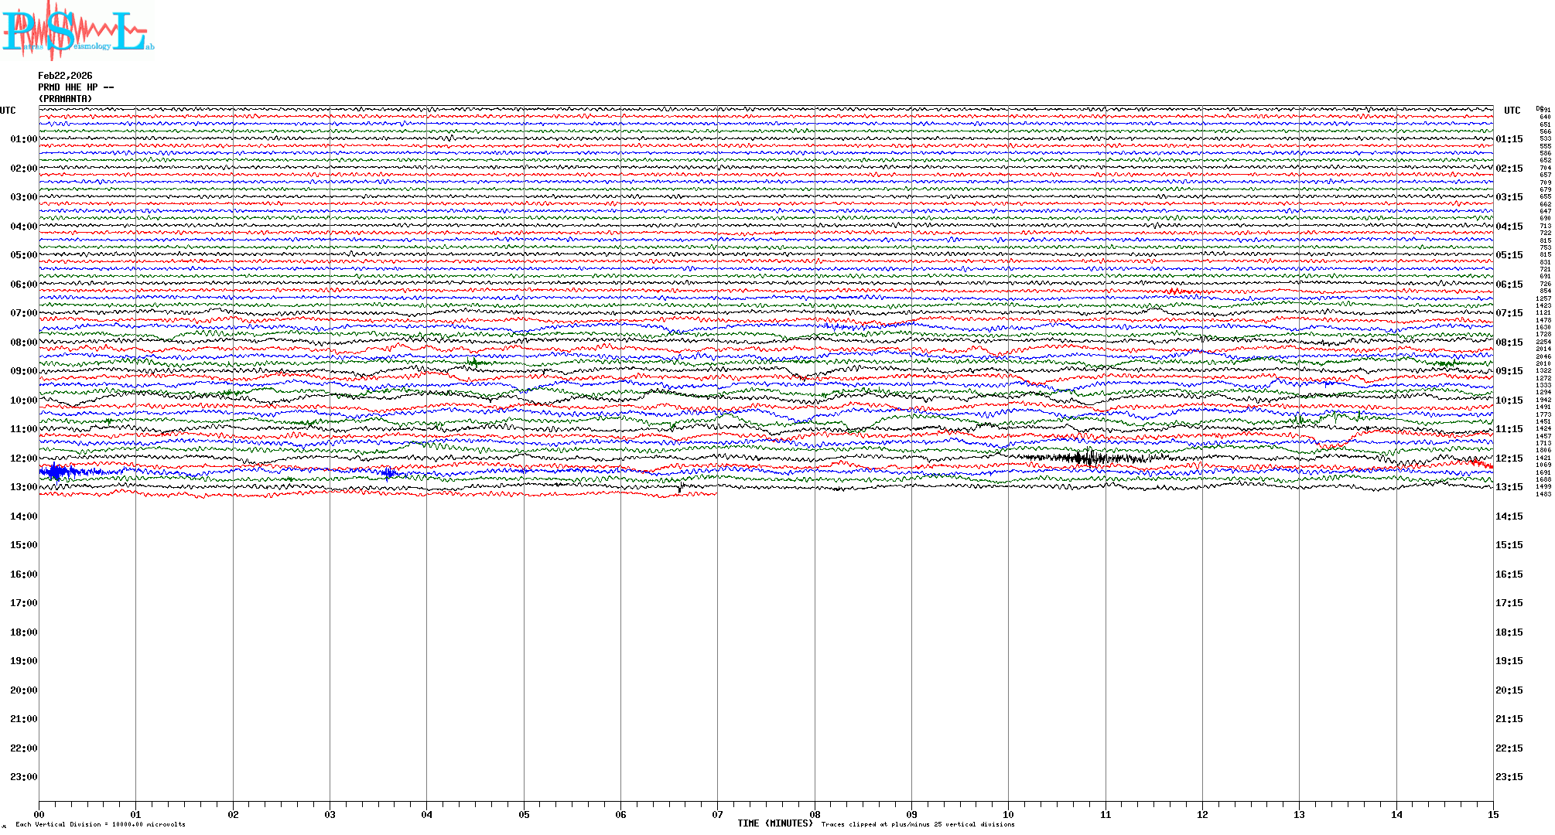
Task: Click the TIME (MINUTES) axis title
Action: point(774,823)
